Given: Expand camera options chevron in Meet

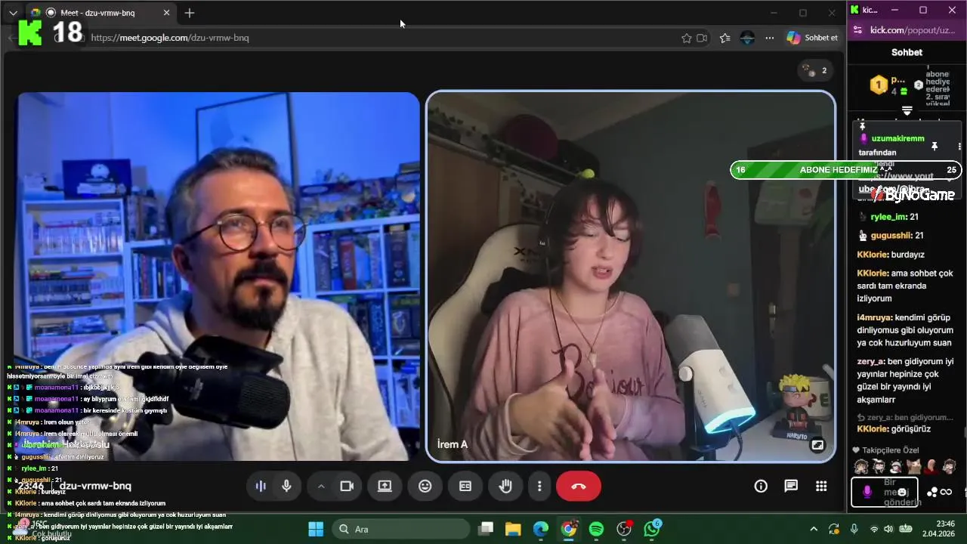Looking at the screenshot, I should 321,487.
